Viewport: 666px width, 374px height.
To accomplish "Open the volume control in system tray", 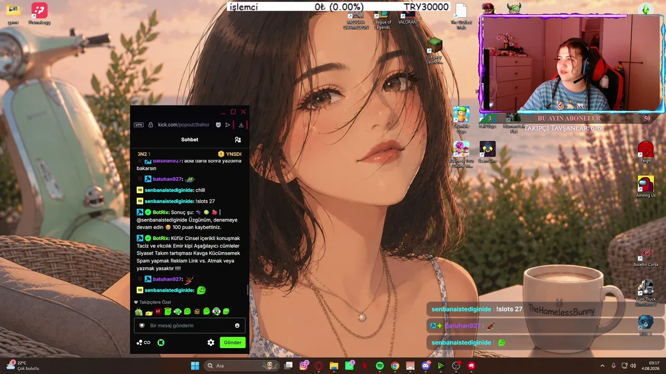I will tap(633, 366).
